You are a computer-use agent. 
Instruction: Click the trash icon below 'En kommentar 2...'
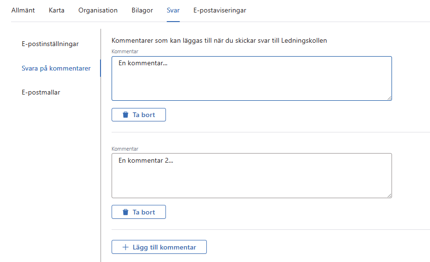(126, 212)
